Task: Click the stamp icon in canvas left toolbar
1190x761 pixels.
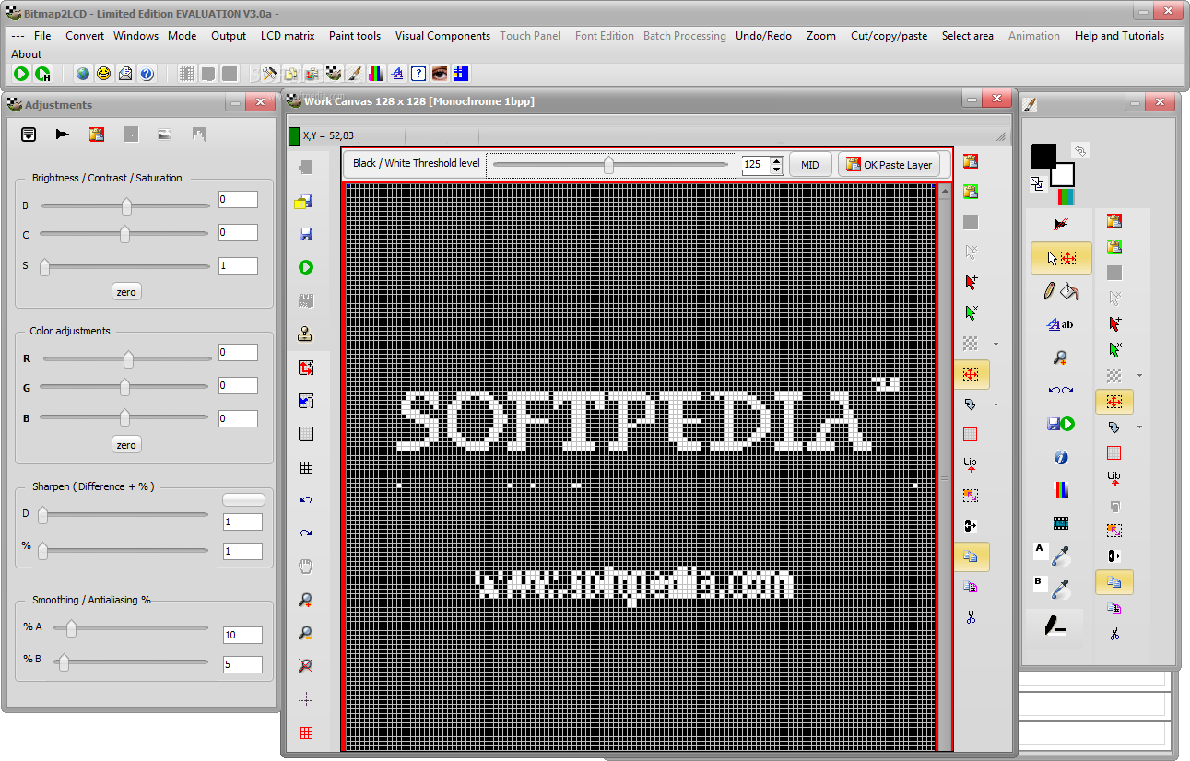Action: (x=306, y=334)
